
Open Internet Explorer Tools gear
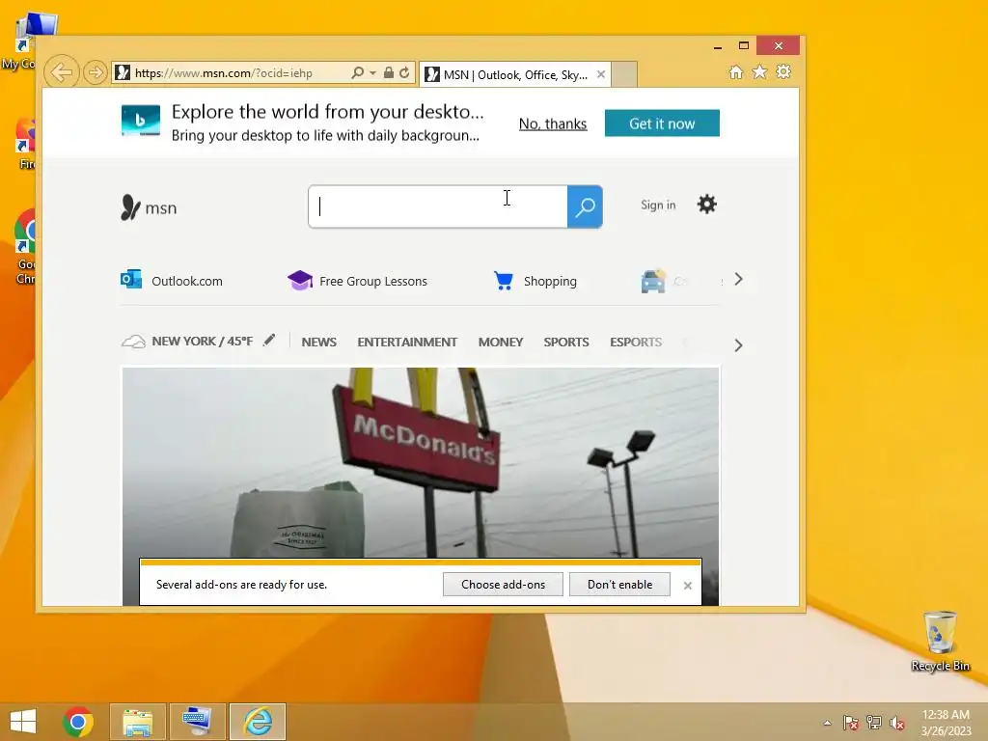tap(783, 72)
